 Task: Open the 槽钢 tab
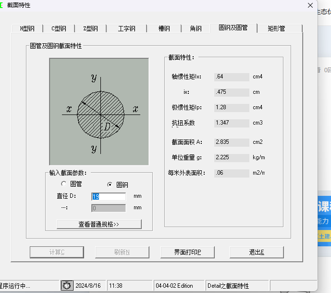click(164, 28)
